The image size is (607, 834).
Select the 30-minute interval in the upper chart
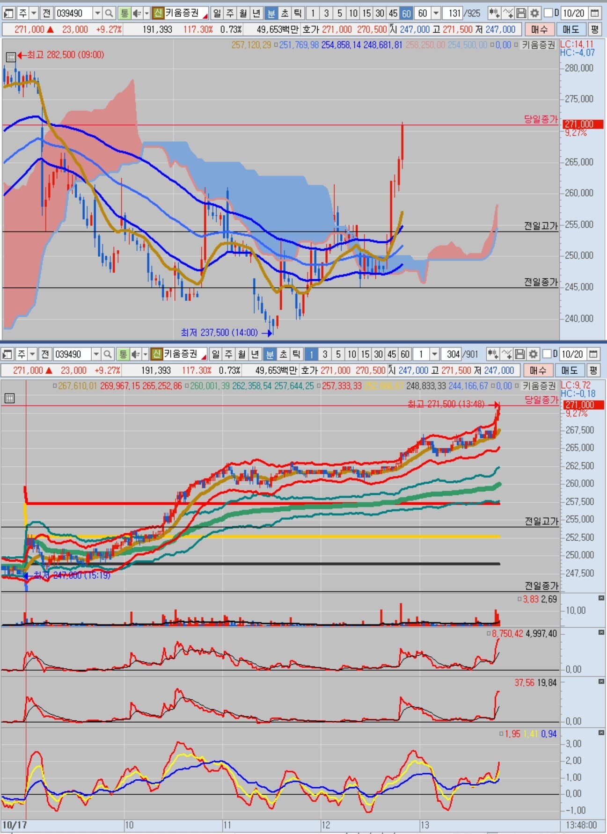point(380,13)
